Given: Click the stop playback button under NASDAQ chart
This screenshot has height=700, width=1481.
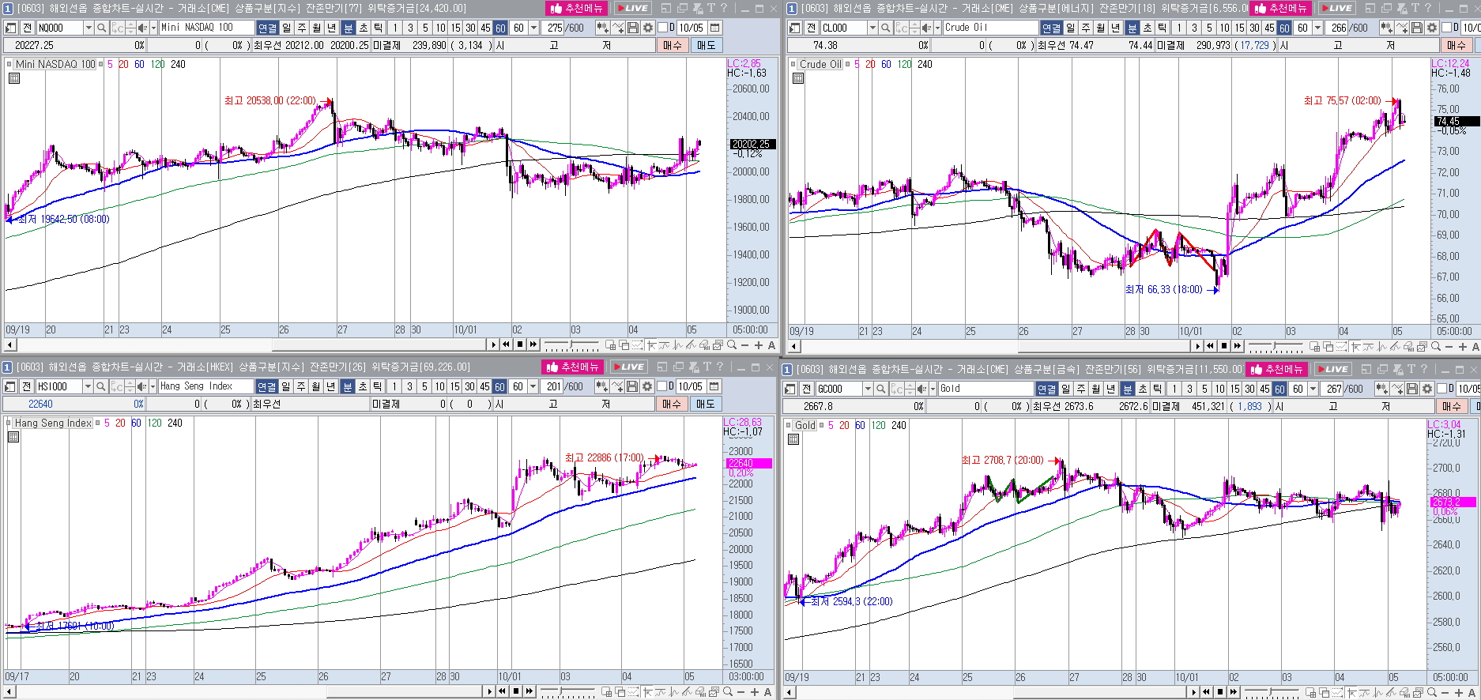Looking at the screenshot, I should coord(519,344).
